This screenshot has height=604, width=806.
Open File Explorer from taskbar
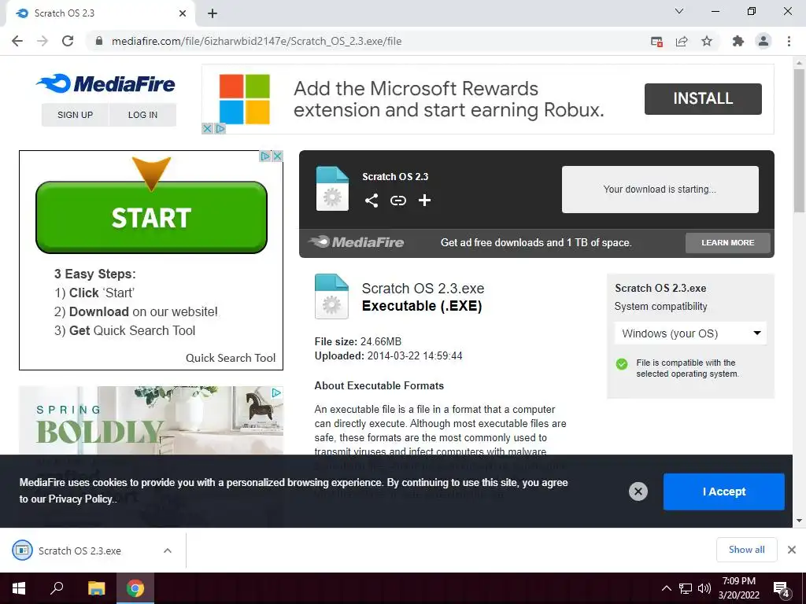point(96,588)
